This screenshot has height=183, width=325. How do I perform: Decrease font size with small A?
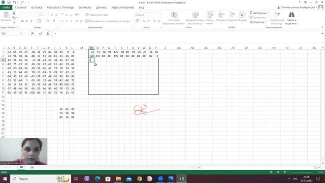[56, 15]
